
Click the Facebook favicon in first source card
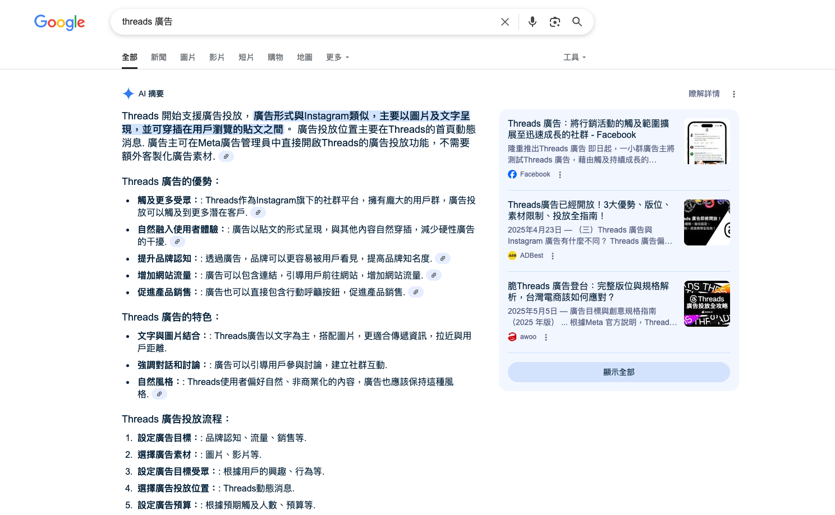tap(512, 174)
